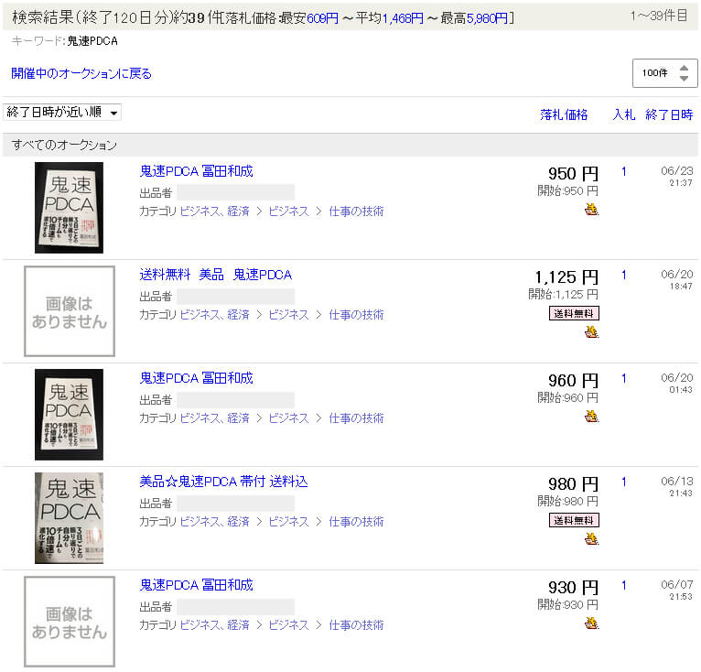Click ビジネス、経済 category in the 960円 row
This screenshot has height=672, width=701.
(x=214, y=417)
